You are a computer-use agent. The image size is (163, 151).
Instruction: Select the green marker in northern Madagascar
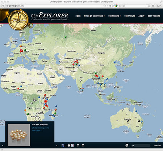coord(55,113)
